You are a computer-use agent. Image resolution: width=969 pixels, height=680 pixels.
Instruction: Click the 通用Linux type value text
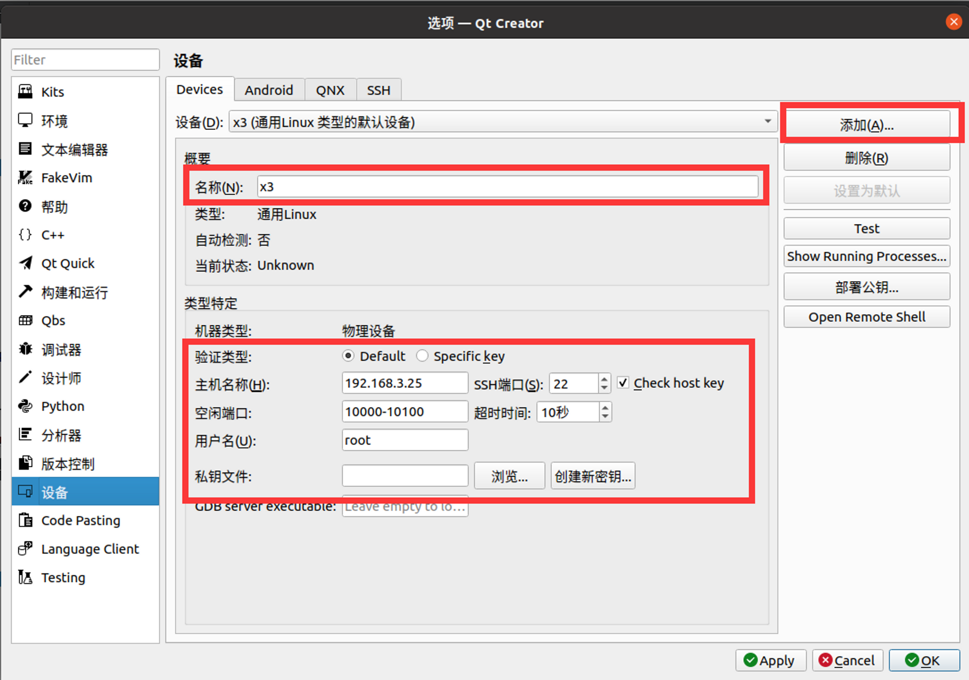point(287,214)
